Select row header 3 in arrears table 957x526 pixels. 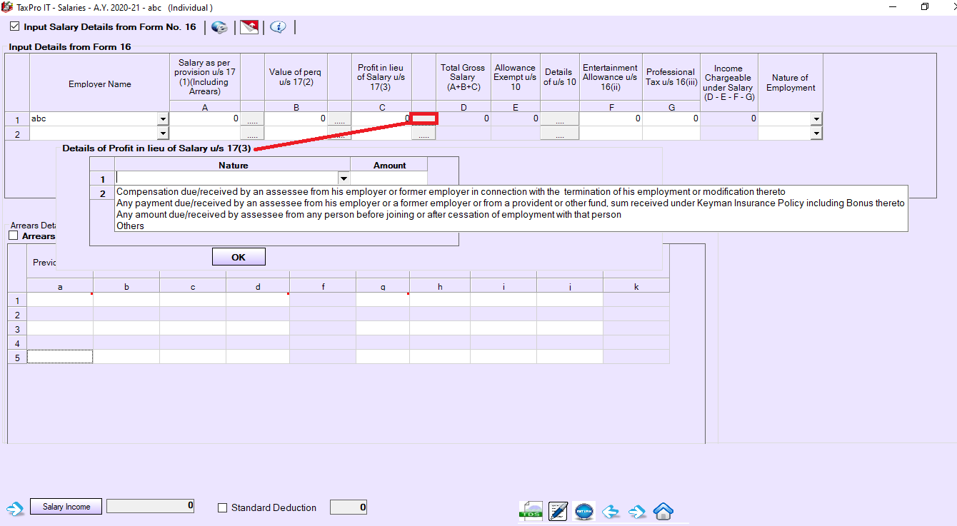point(17,328)
